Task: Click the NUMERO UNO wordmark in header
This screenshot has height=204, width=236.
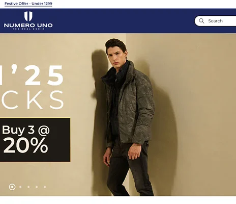Action: tap(28, 25)
